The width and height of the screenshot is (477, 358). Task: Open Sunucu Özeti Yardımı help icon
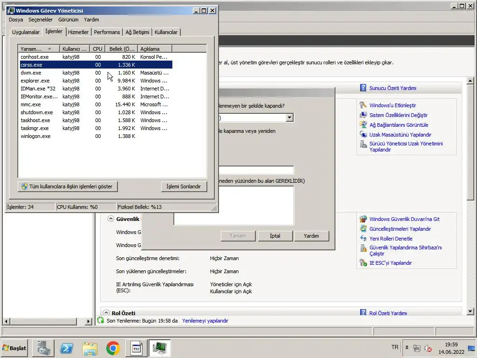point(363,88)
